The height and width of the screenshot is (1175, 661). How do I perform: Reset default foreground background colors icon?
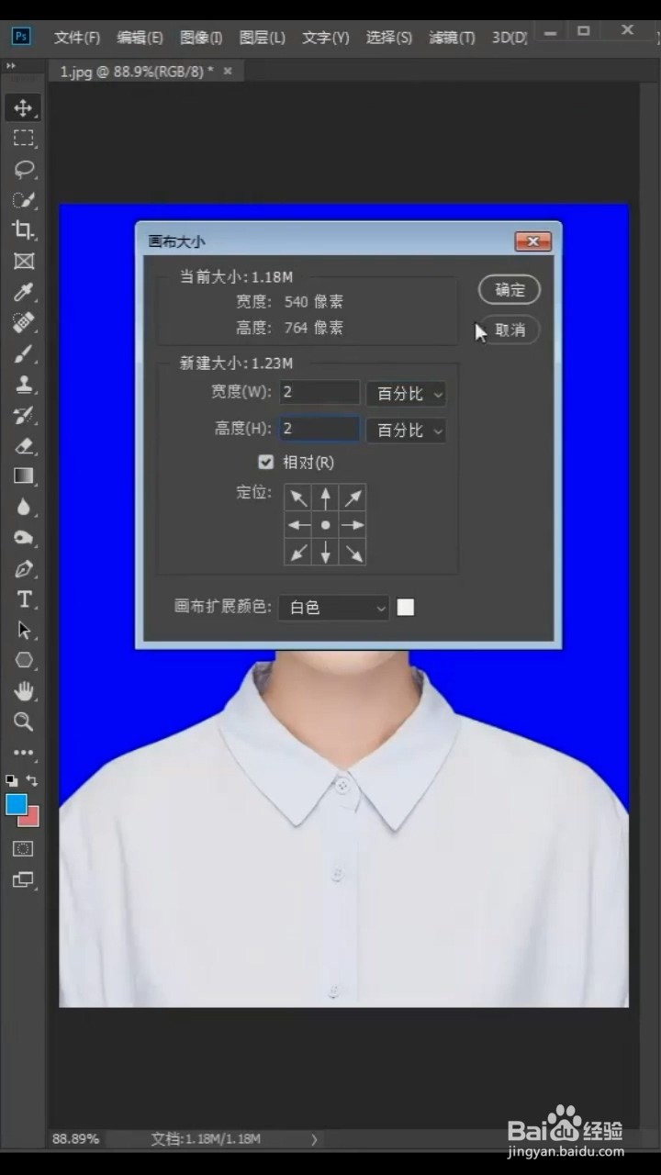click(x=11, y=780)
